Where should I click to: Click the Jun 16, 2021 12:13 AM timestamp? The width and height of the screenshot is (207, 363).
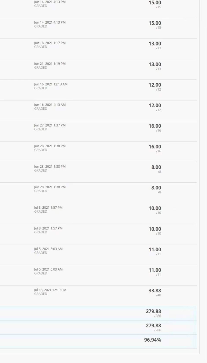(x=51, y=84)
